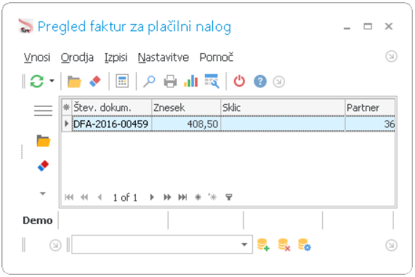
Task: Select Partner cell showing 36
Action: coord(370,124)
